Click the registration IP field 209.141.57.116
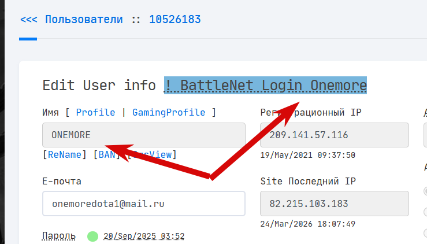Screen dimensions: 427x244 [335, 135]
